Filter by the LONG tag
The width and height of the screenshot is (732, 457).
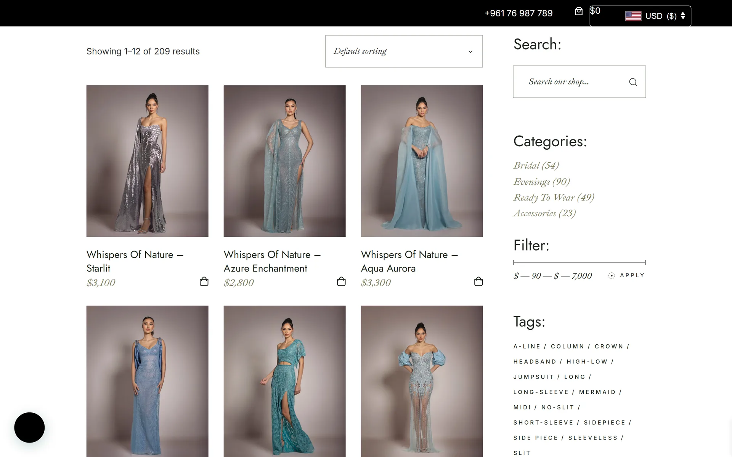click(x=575, y=377)
